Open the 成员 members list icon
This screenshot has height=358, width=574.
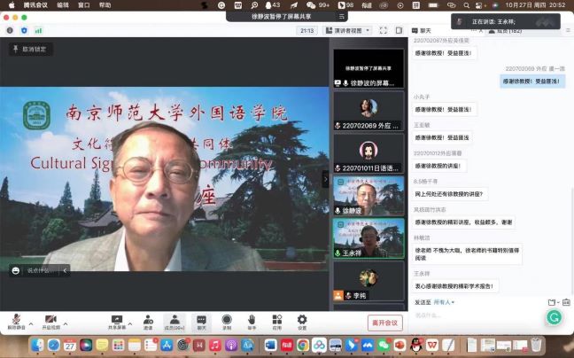[175, 321]
